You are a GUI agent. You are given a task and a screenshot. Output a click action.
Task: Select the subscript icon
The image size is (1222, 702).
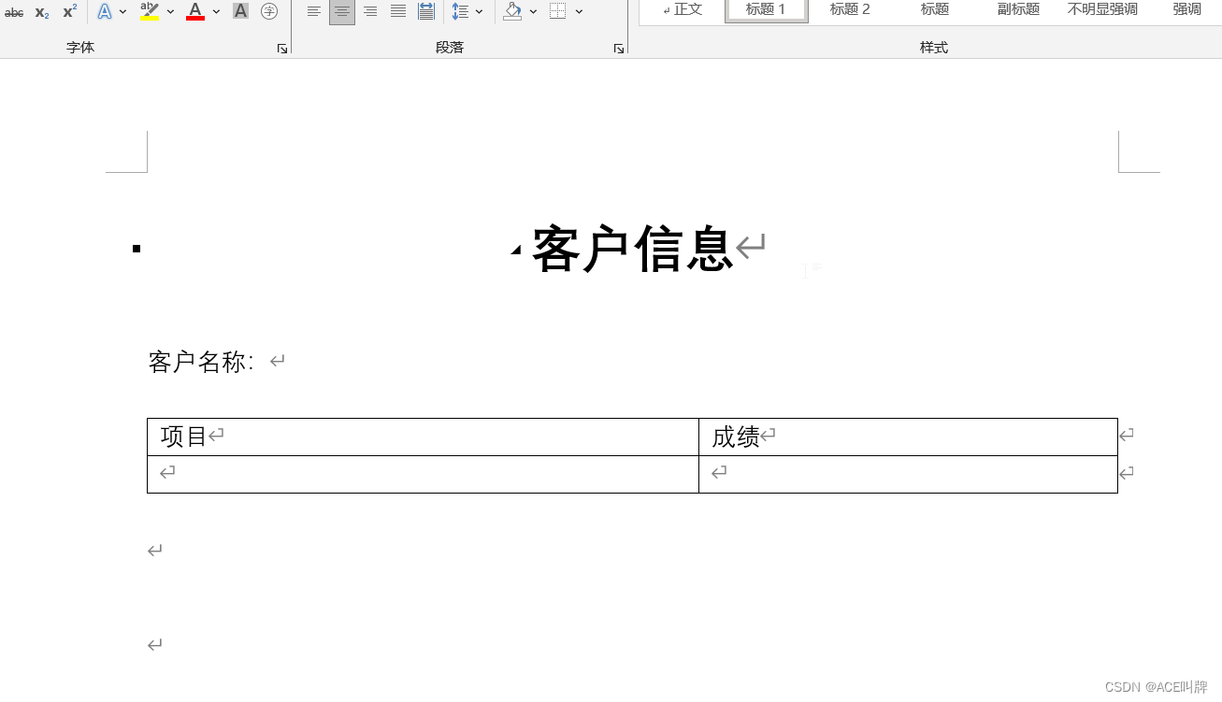40,11
